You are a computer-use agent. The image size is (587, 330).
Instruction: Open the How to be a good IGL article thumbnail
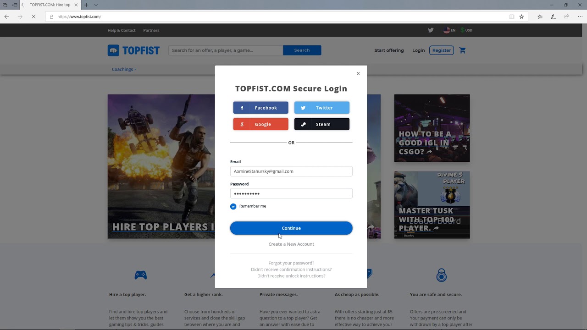tap(432, 128)
